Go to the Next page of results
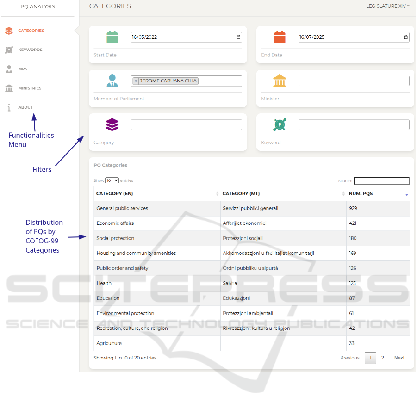Viewport: 417px width, 409px height. tap(399, 358)
